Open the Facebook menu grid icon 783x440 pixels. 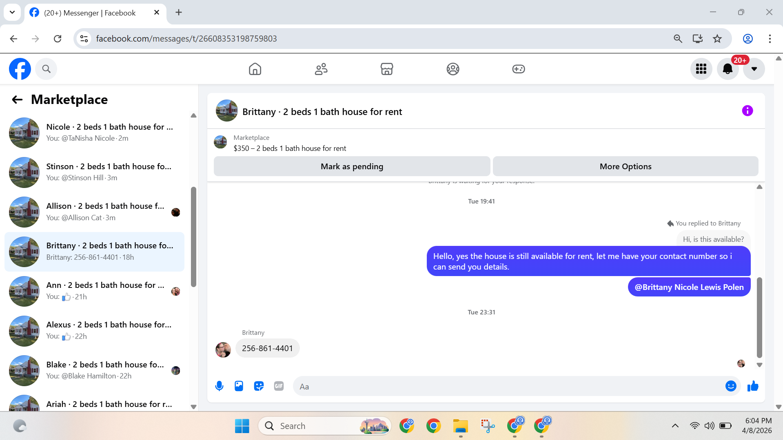(701, 69)
